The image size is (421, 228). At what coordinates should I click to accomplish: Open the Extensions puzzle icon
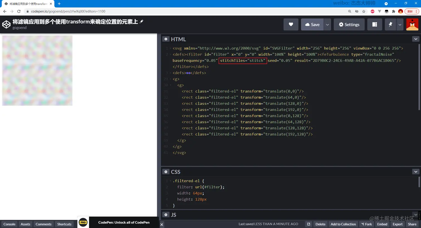(393, 11)
